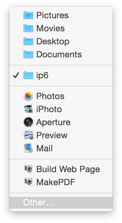Choose the MakePDF menu item
Viewport: 122px width, 223px height.
[x=61, y=182]
